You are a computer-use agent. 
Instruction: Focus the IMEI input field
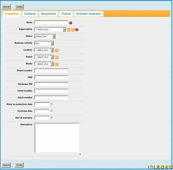point(51,78)
